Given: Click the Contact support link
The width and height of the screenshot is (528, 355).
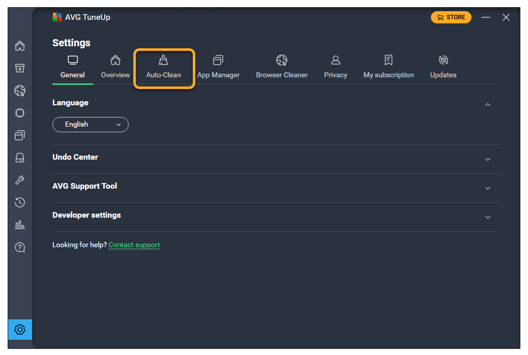Looking at the screenshot, I should pos(134,245).
